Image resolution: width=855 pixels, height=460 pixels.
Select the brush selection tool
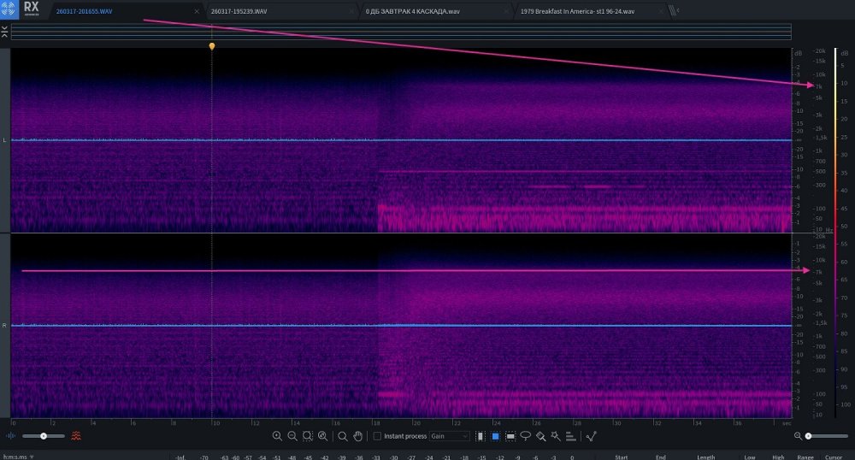point(540,436)
